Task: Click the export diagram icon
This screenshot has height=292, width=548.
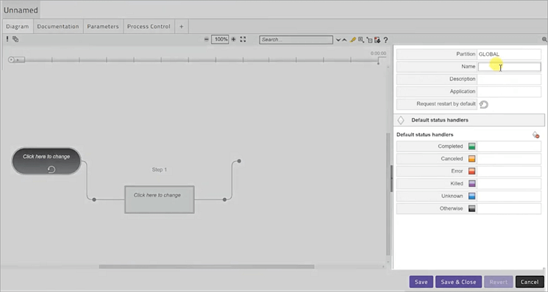Action: (x=377, y=40)
